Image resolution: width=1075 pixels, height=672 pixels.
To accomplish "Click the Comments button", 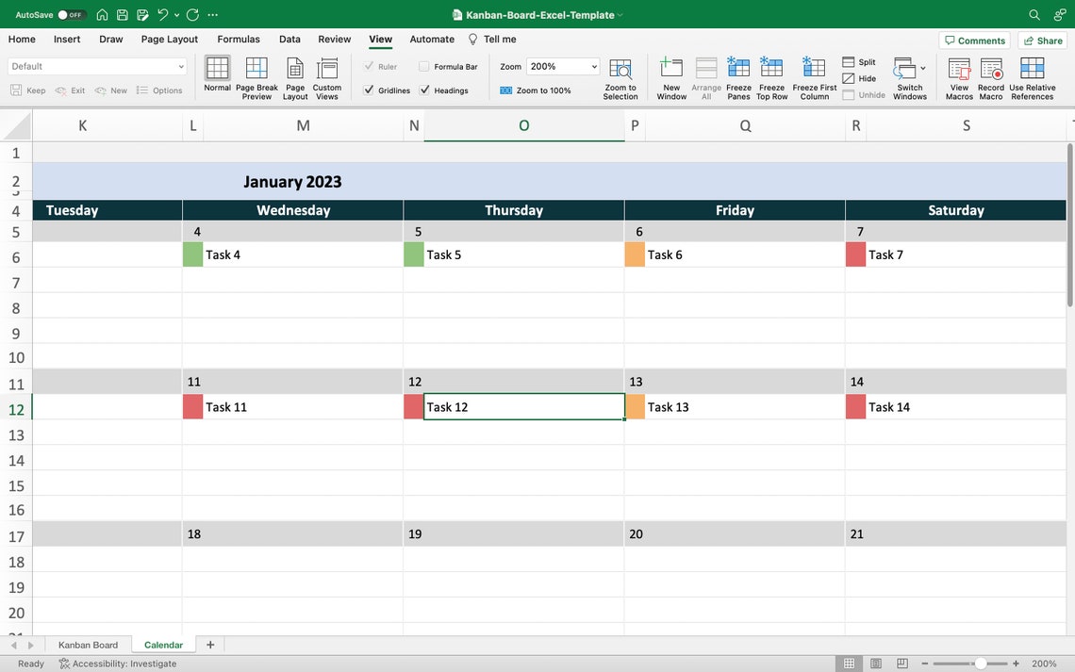I will (974, 41).
